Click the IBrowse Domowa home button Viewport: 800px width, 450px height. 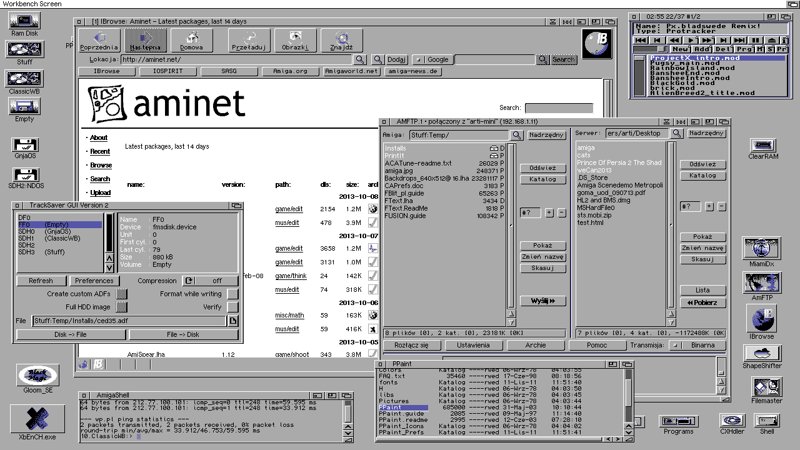tap(191, 40)
